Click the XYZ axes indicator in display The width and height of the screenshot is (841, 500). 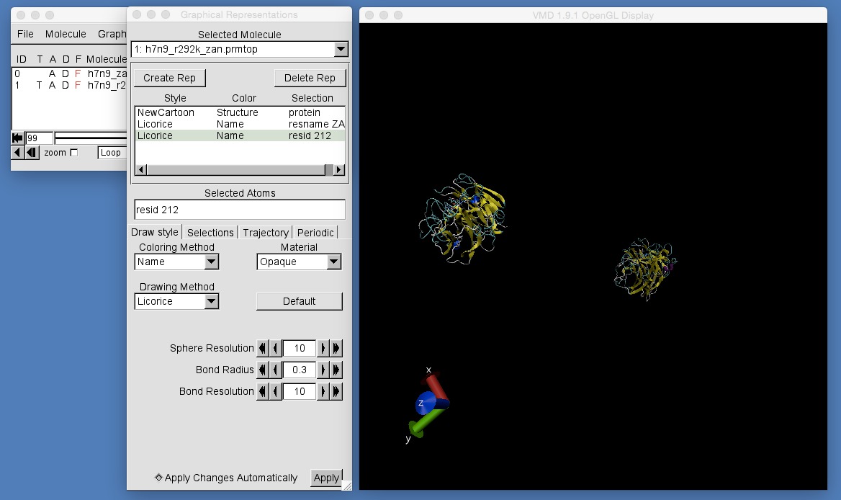(428, 403)
